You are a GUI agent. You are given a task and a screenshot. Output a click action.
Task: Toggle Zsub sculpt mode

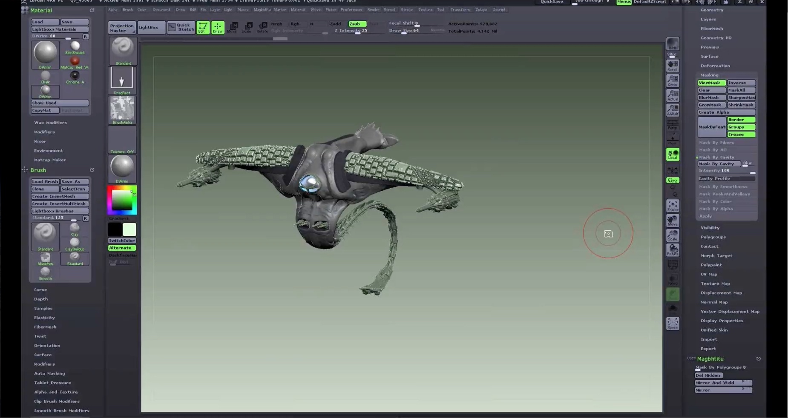pos(357,24)
